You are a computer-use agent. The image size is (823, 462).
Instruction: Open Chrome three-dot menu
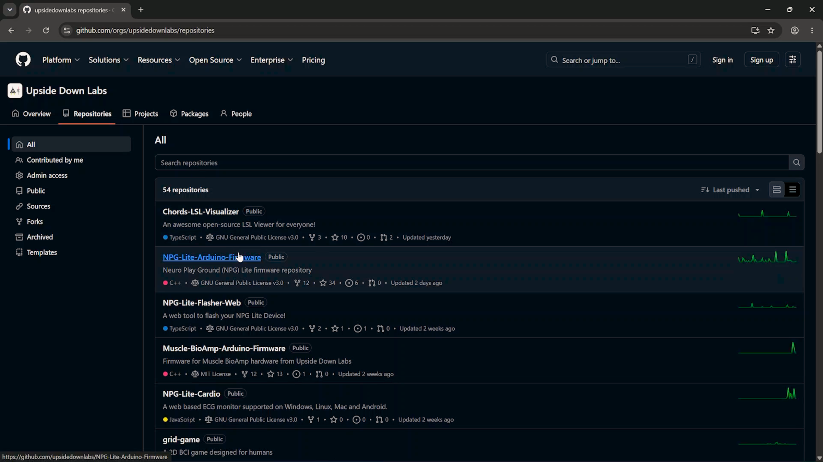812,30
